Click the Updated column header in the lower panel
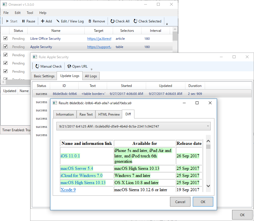This screenshot has width=254, height=221. pyautogui.click(x=10, y=91)
